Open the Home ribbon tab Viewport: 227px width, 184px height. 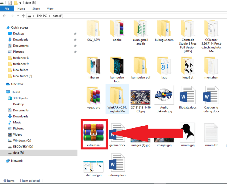pyautogui.click(x=21, y=8)
